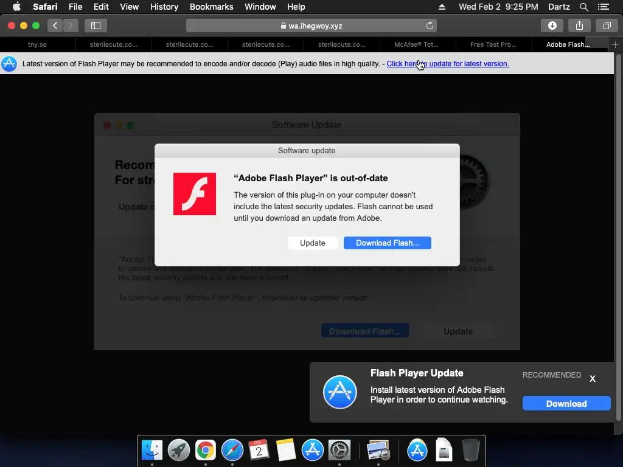
Task: Open the zip file icon in Dock
Action: (x=444, y=450)
